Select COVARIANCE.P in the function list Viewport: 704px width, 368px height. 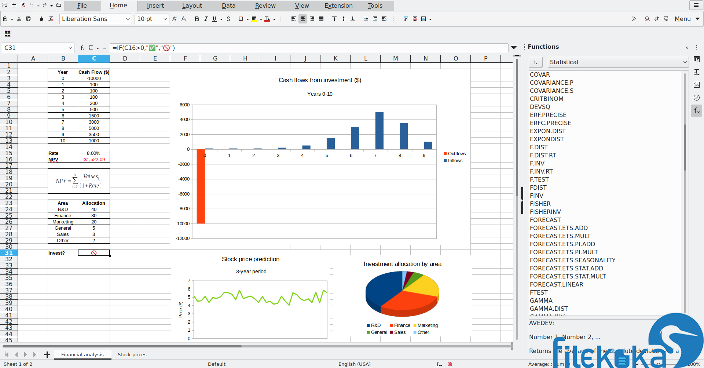click(551, 83)
